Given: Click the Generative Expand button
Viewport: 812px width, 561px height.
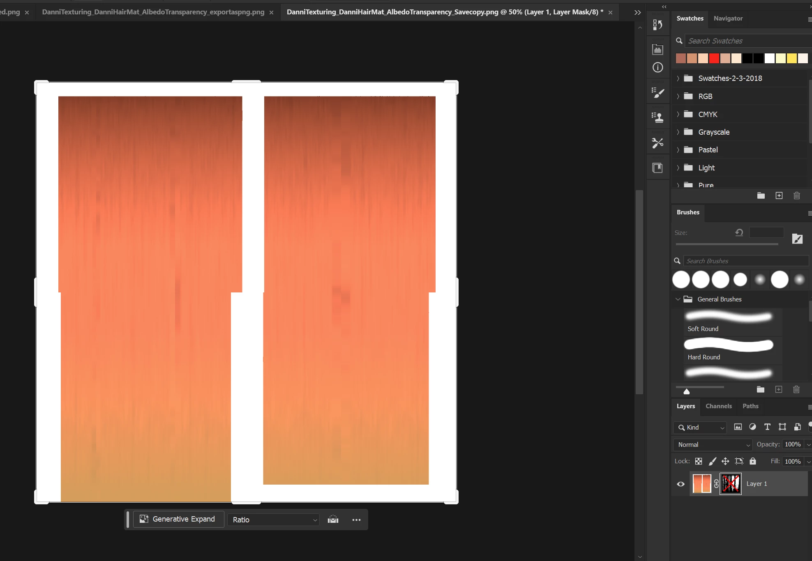Looking at the screenshot, I should pos(178,519).
